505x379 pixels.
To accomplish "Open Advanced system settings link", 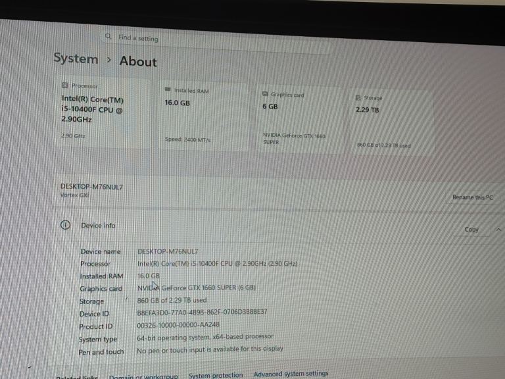I will coord(291,374).
